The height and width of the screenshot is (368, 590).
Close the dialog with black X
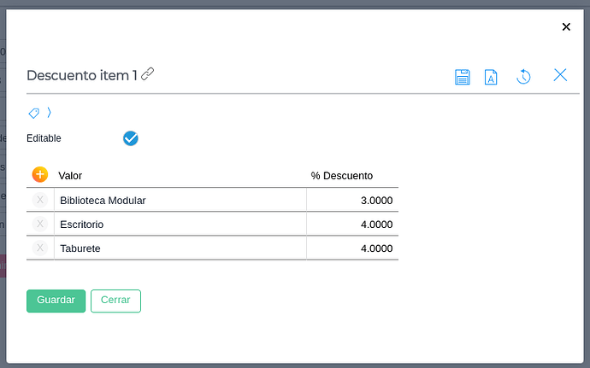[x=566, y=27]
